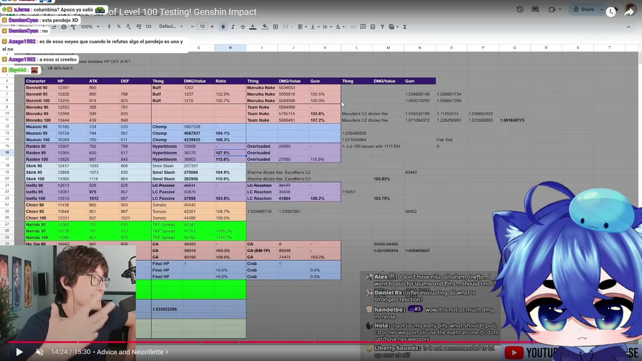642x361 pixels.
Task: Click the selected 107.9% ratio cell
Action: (x=230, y=152)
